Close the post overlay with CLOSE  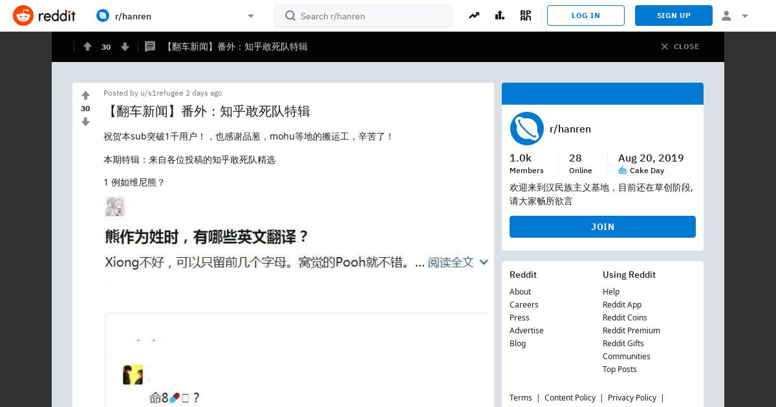(x=680, y=47)
